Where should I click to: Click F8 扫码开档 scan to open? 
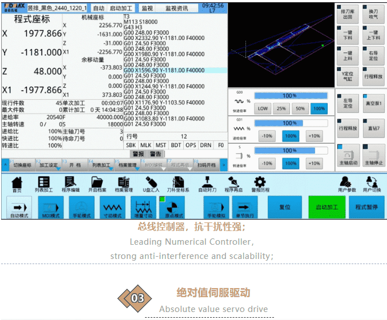tap(206, 165)
